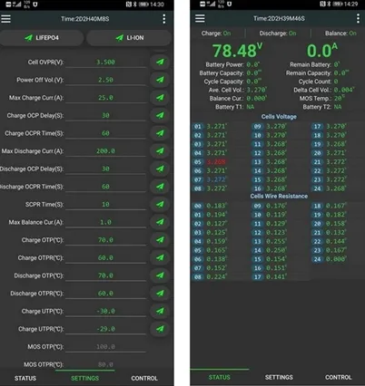Apply the LI-ION preset
This screenshot has height=386, width=365.
(129, 38)
